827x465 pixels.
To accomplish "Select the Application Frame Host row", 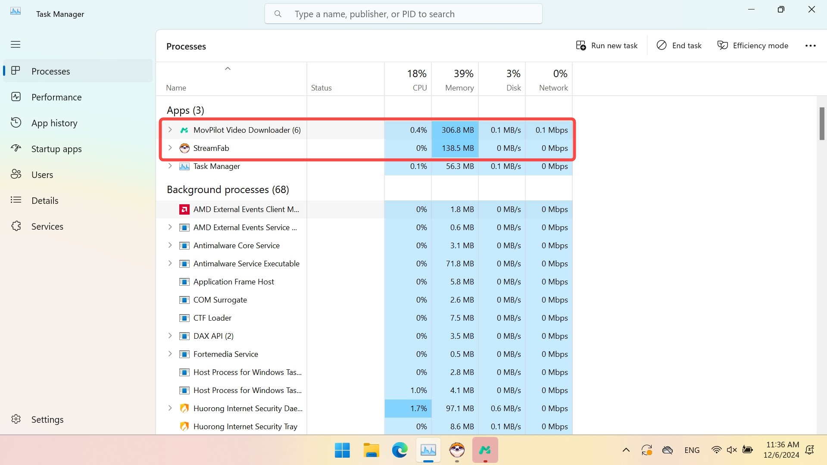I will [364, 281].
